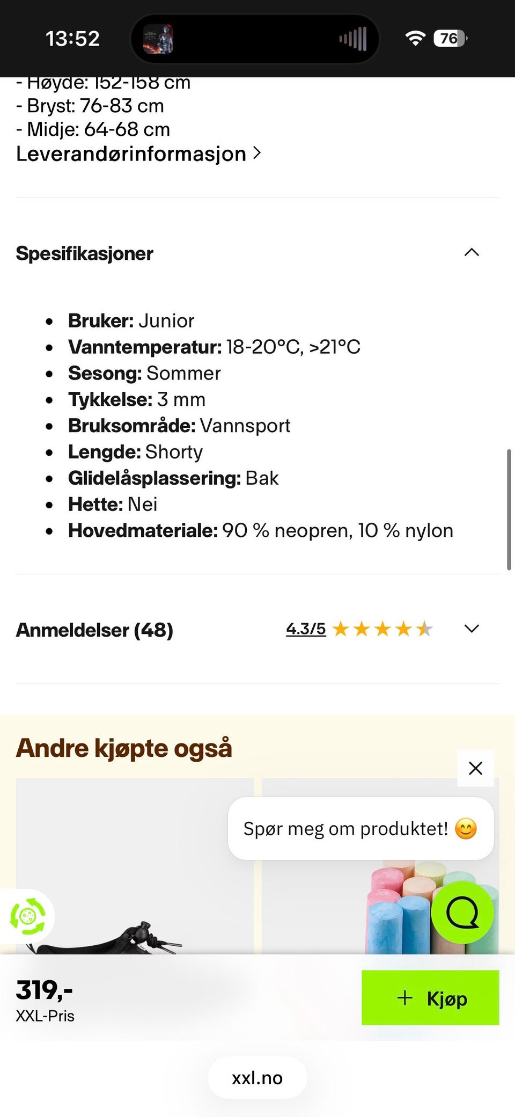Tap the Wi-Fi status icon

pos(415,38)
